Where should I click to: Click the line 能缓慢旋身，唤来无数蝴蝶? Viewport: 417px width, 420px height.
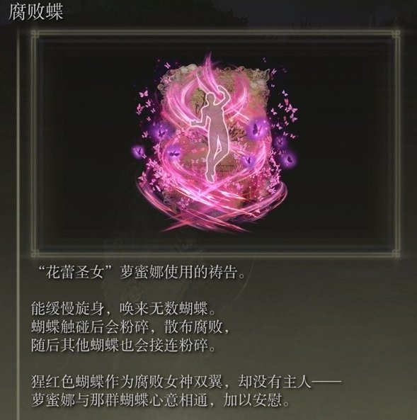click(123, 309)
